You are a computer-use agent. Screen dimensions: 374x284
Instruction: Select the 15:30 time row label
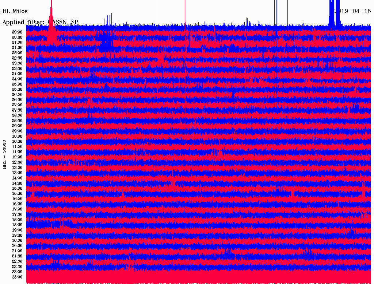(17, 194)
